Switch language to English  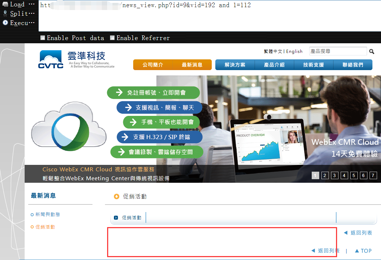point(294,51)
